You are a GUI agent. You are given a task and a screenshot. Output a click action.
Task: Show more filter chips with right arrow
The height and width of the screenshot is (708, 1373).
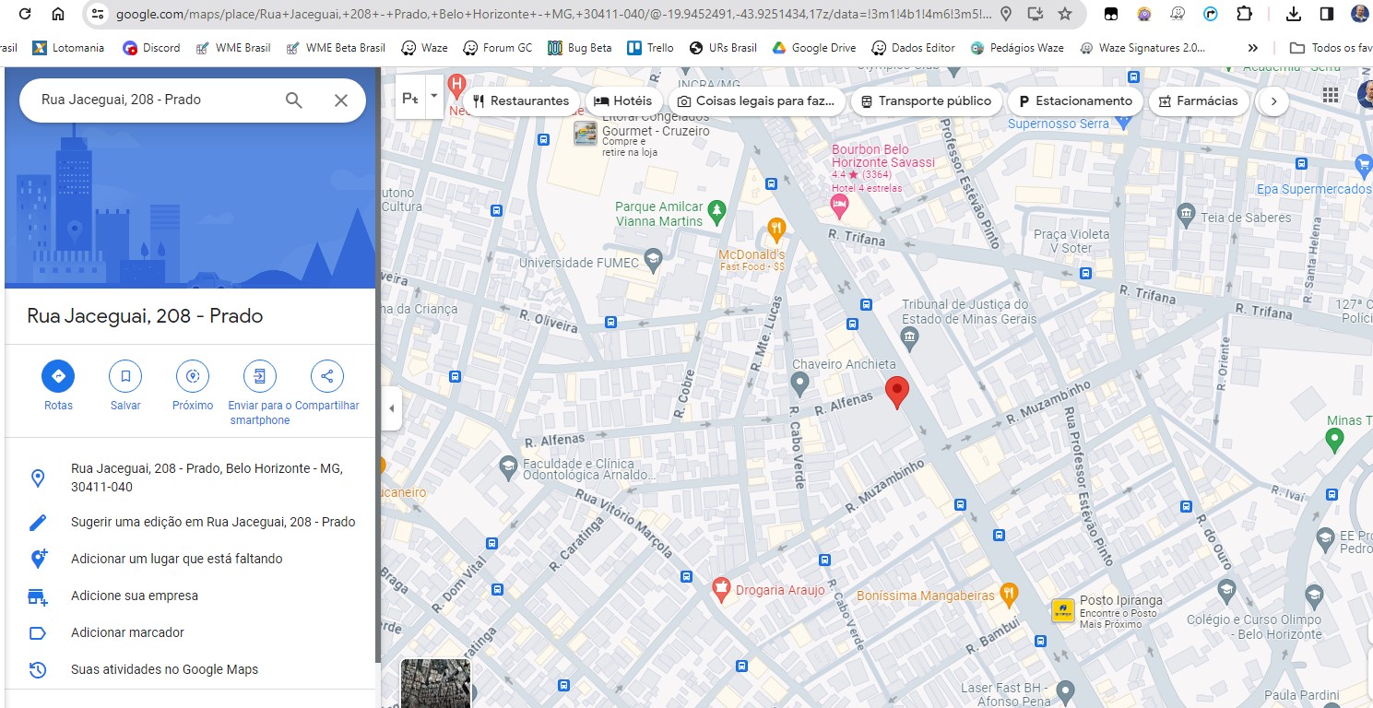coord(1273,101)
